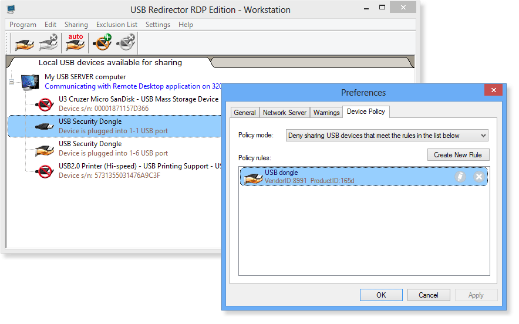Switch to the General tab
This screenshot has width=519, height=324.
click(x=245, y=113)
